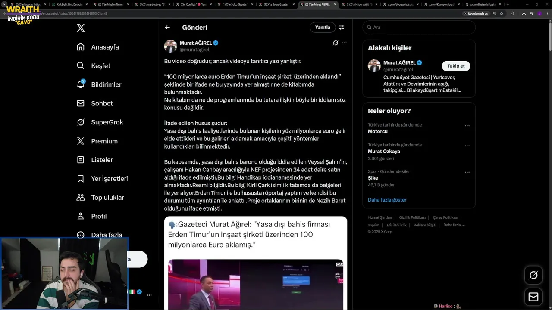Open post more-options three dots
The width and height of the screenshot is (552, 310).
click(344, 43)
